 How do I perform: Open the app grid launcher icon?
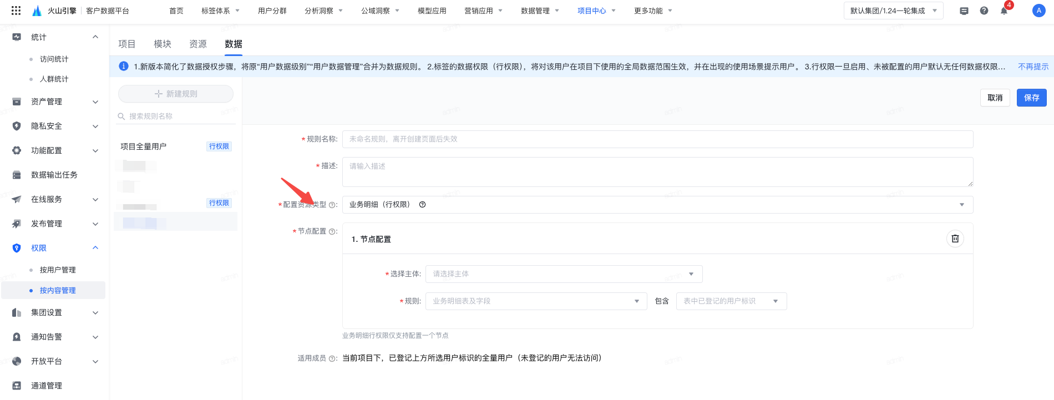tap(16, 11)
